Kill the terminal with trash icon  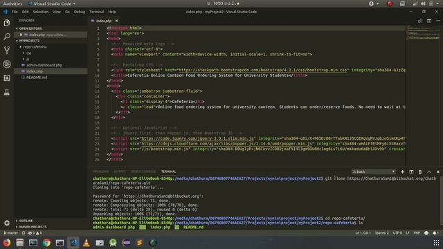(420, 172)
